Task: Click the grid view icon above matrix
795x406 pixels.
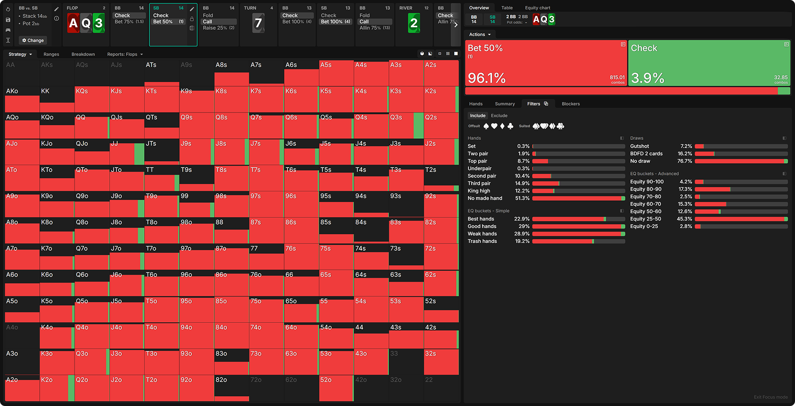Action: pos(448,54)
